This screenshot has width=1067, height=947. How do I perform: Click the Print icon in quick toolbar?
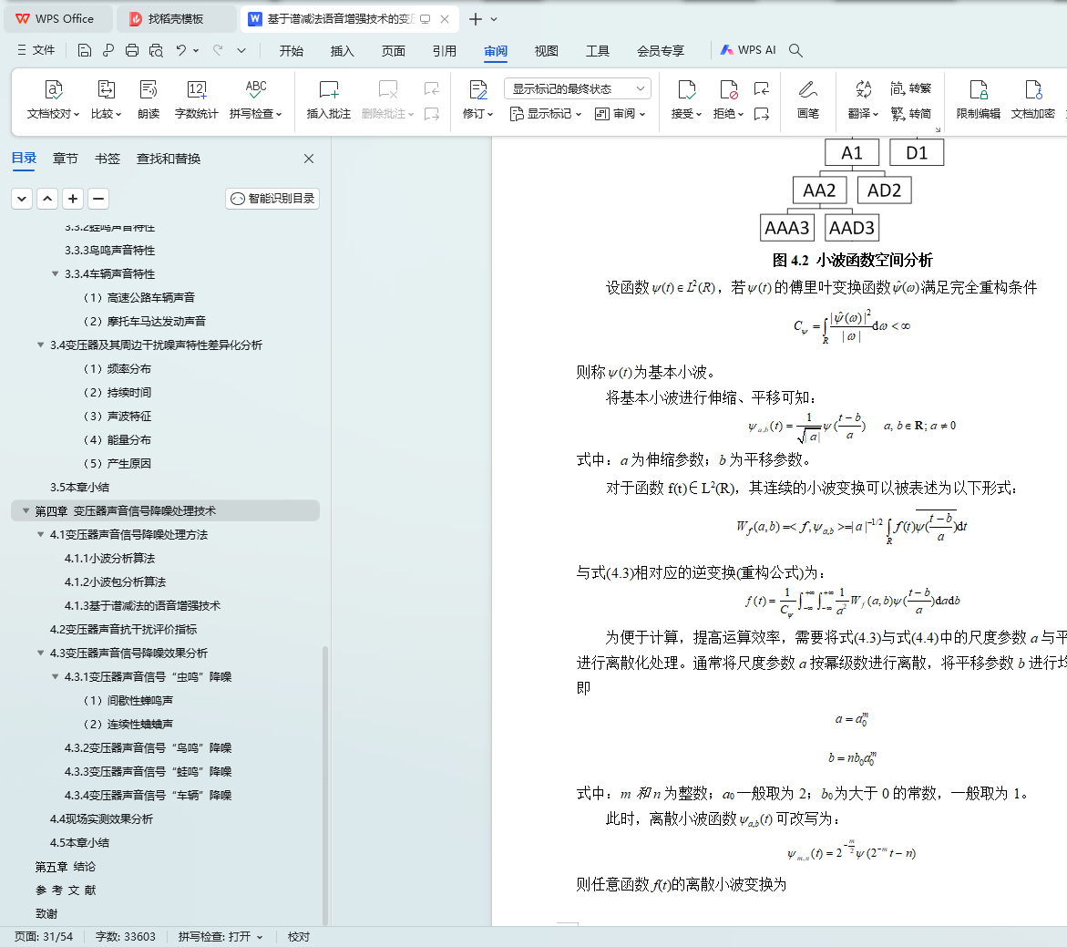[132, 50]
